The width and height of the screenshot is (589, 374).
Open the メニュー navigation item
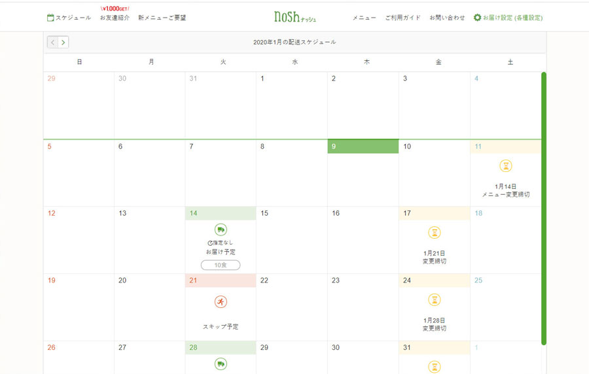(x=364, y=18)
